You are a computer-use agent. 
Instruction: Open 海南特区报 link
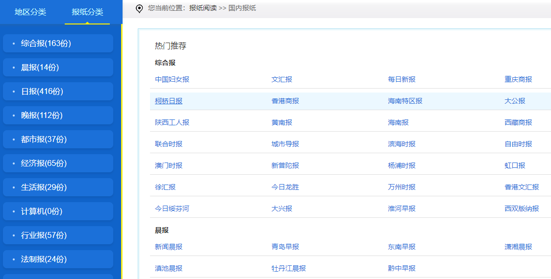point(405,101)
